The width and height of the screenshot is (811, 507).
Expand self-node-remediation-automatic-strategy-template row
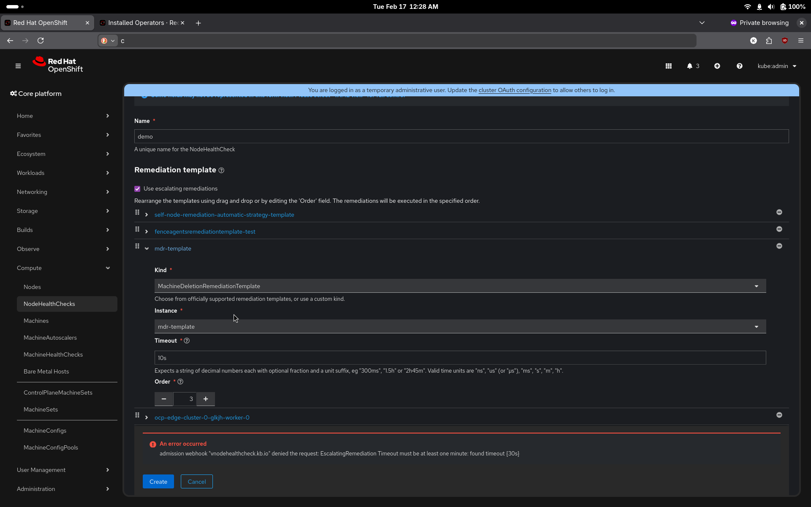click(x=147, y=215)
